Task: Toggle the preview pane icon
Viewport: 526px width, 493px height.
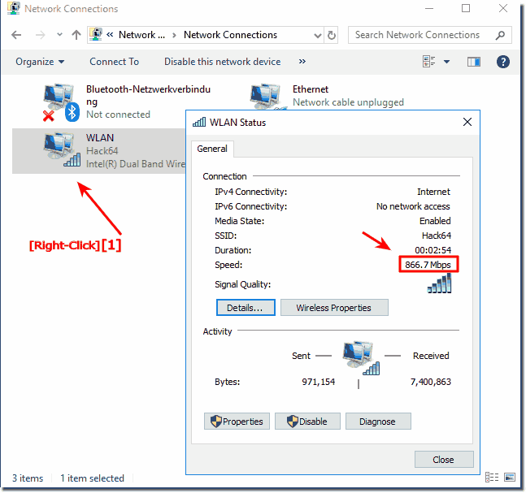Action: point(474,62)
